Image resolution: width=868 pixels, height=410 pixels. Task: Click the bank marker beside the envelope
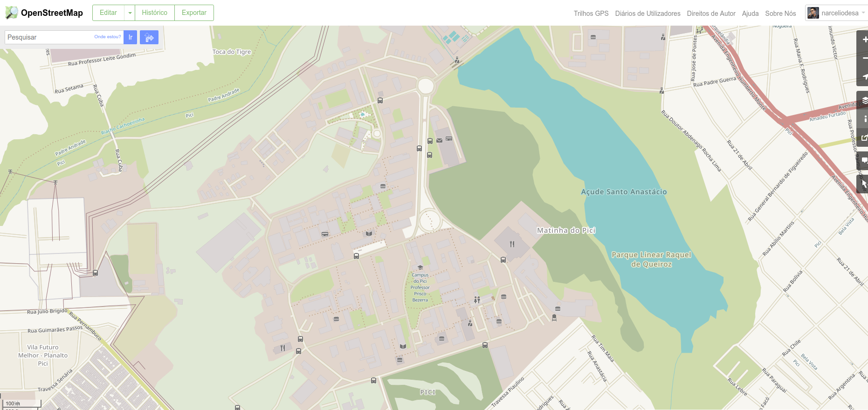449,139
